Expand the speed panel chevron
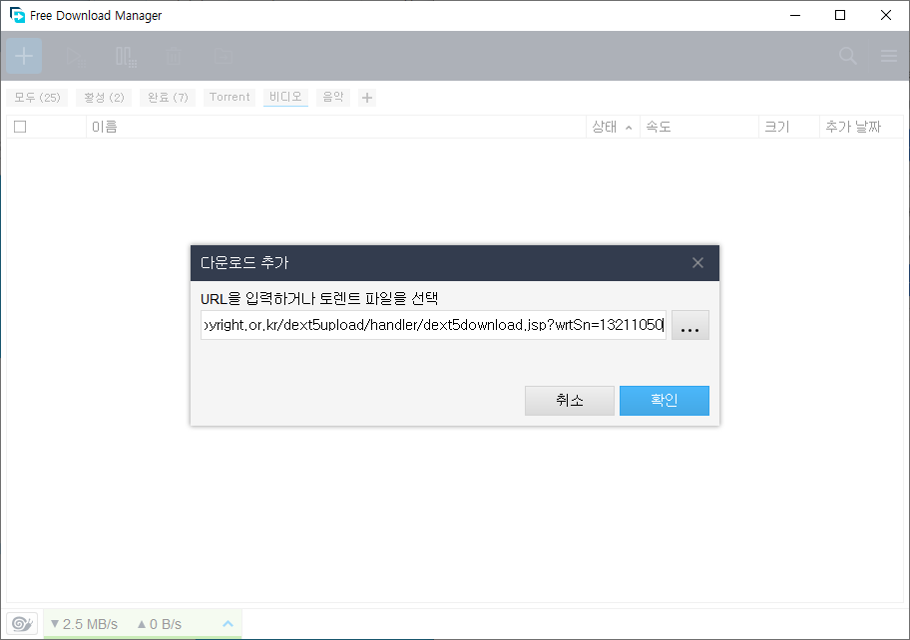The image size is (910, 640). click(228, 624)
